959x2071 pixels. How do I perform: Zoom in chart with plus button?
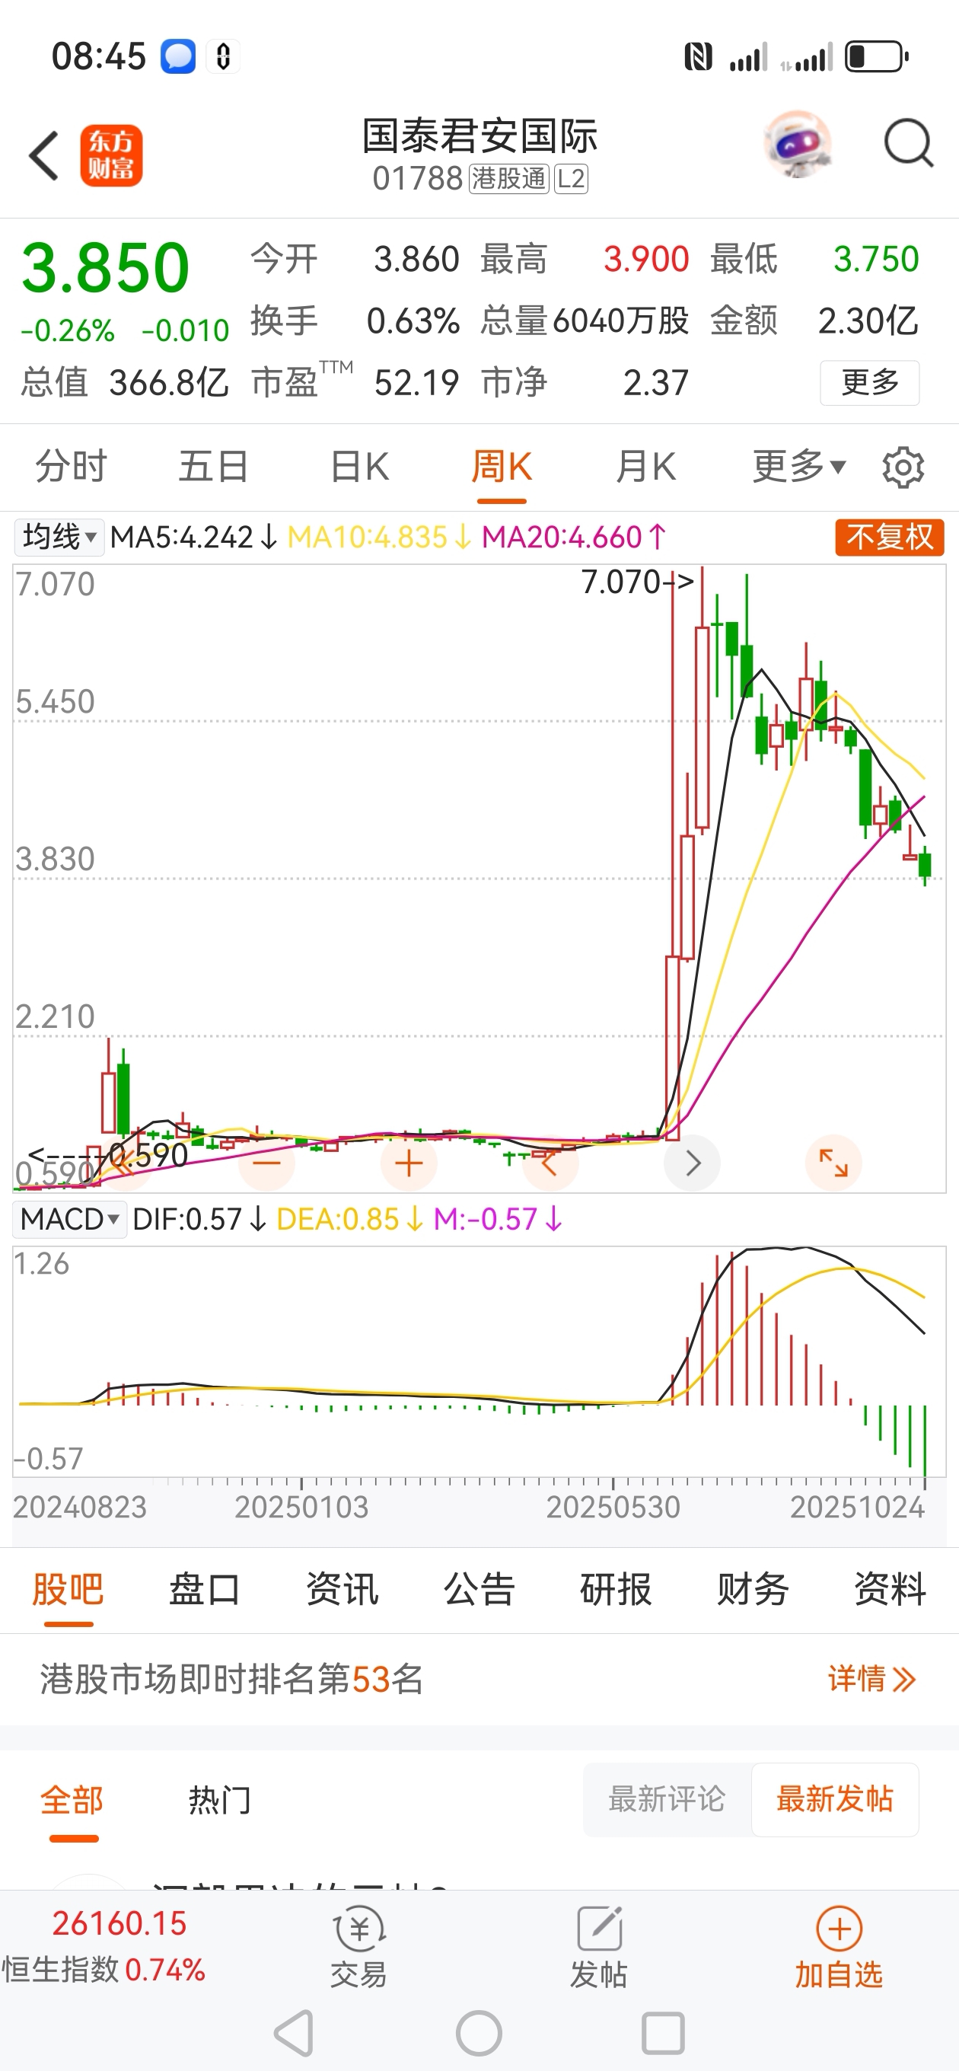(x=409, y=1163)
